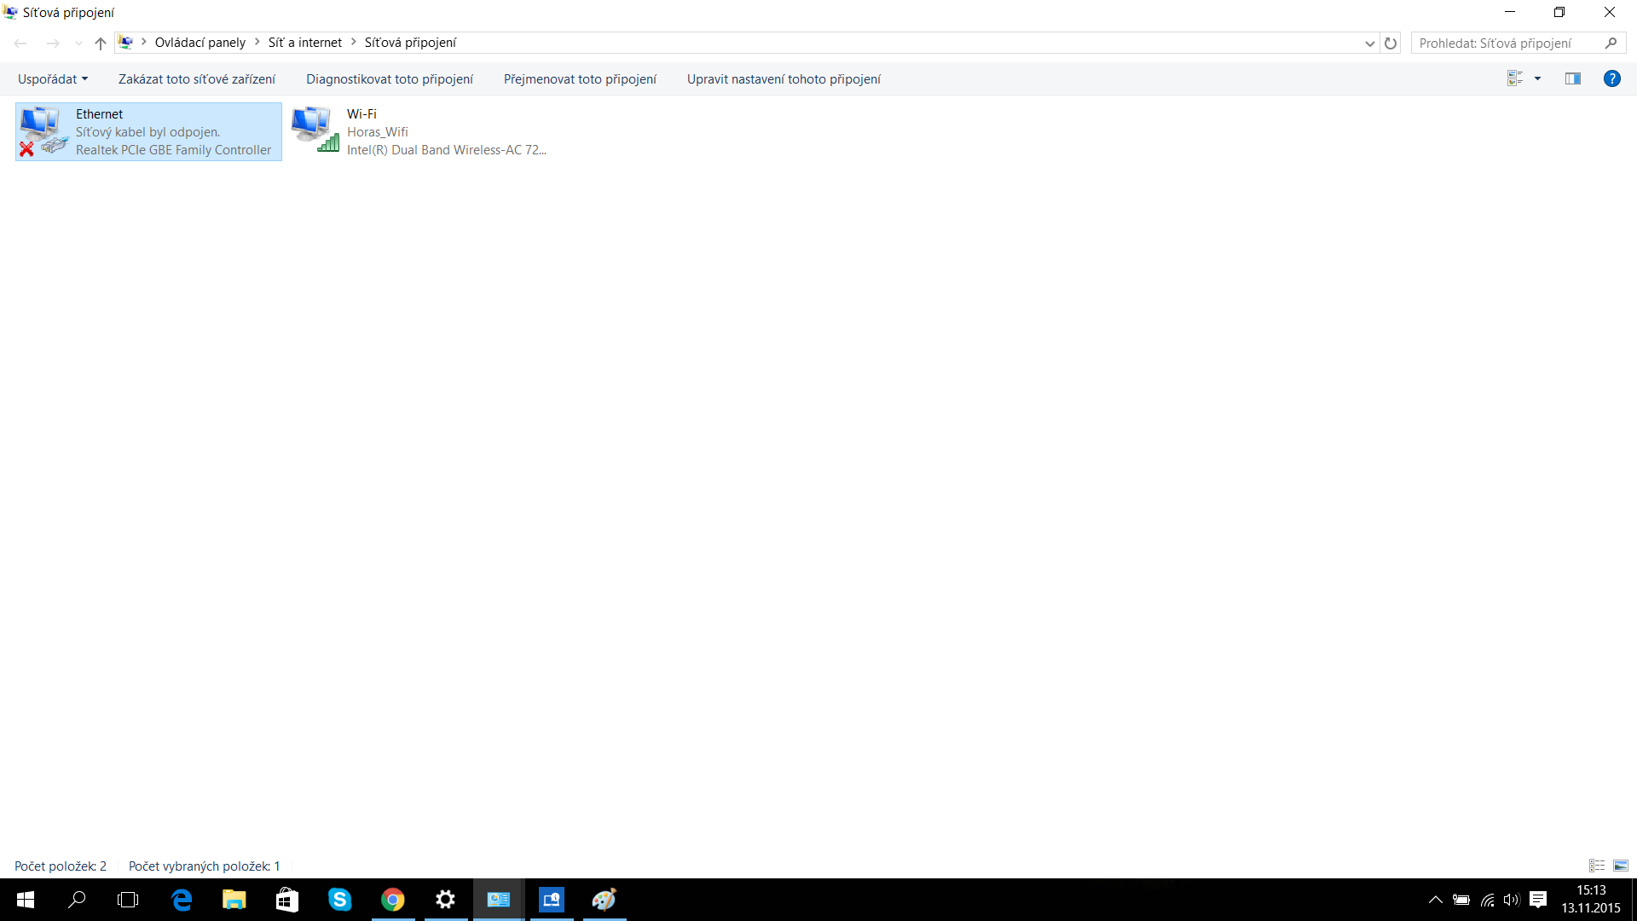Viewport: 1637px width, 921px height.
Task: Click the change view icon
Action: pos(1515,78)
